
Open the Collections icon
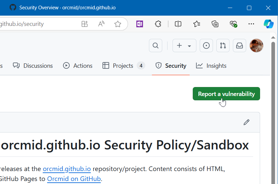tap(215, 24)
